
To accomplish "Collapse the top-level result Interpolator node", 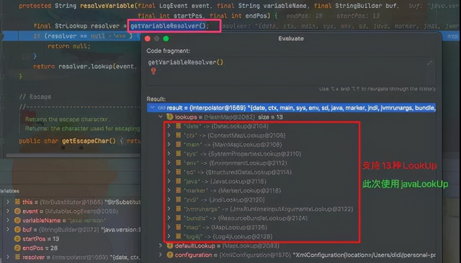I will pyautogui.click(x=152, y=108).
